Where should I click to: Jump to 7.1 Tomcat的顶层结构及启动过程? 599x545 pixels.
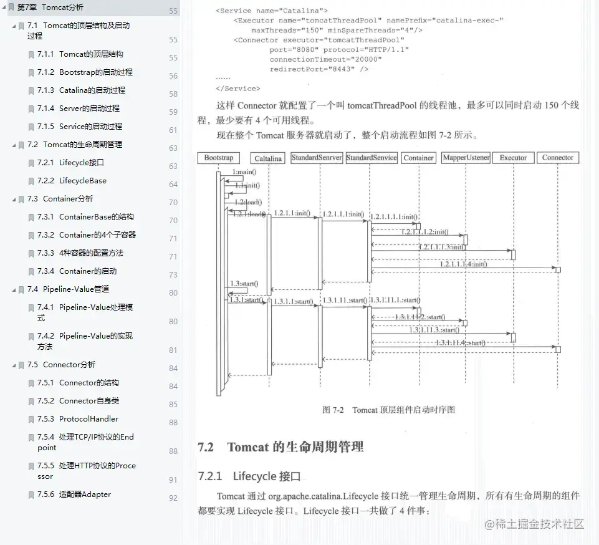click(79, 31)
